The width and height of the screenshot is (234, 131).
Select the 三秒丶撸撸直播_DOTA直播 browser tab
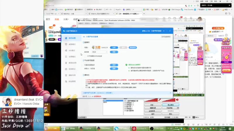click(129, 14)
